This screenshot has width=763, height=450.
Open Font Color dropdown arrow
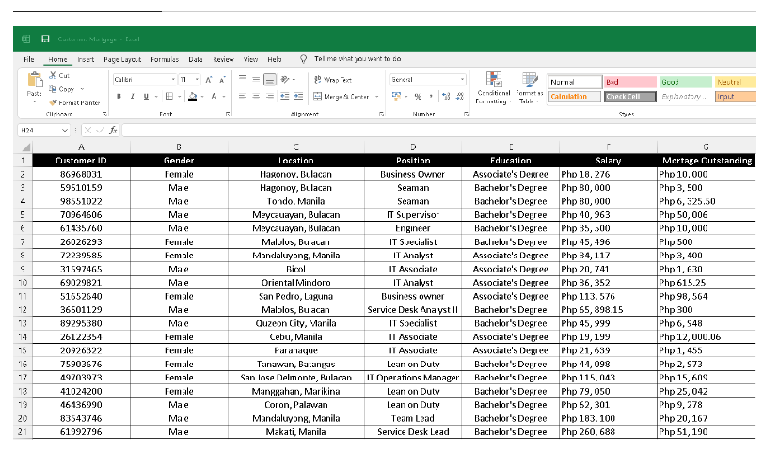point(223,97)
